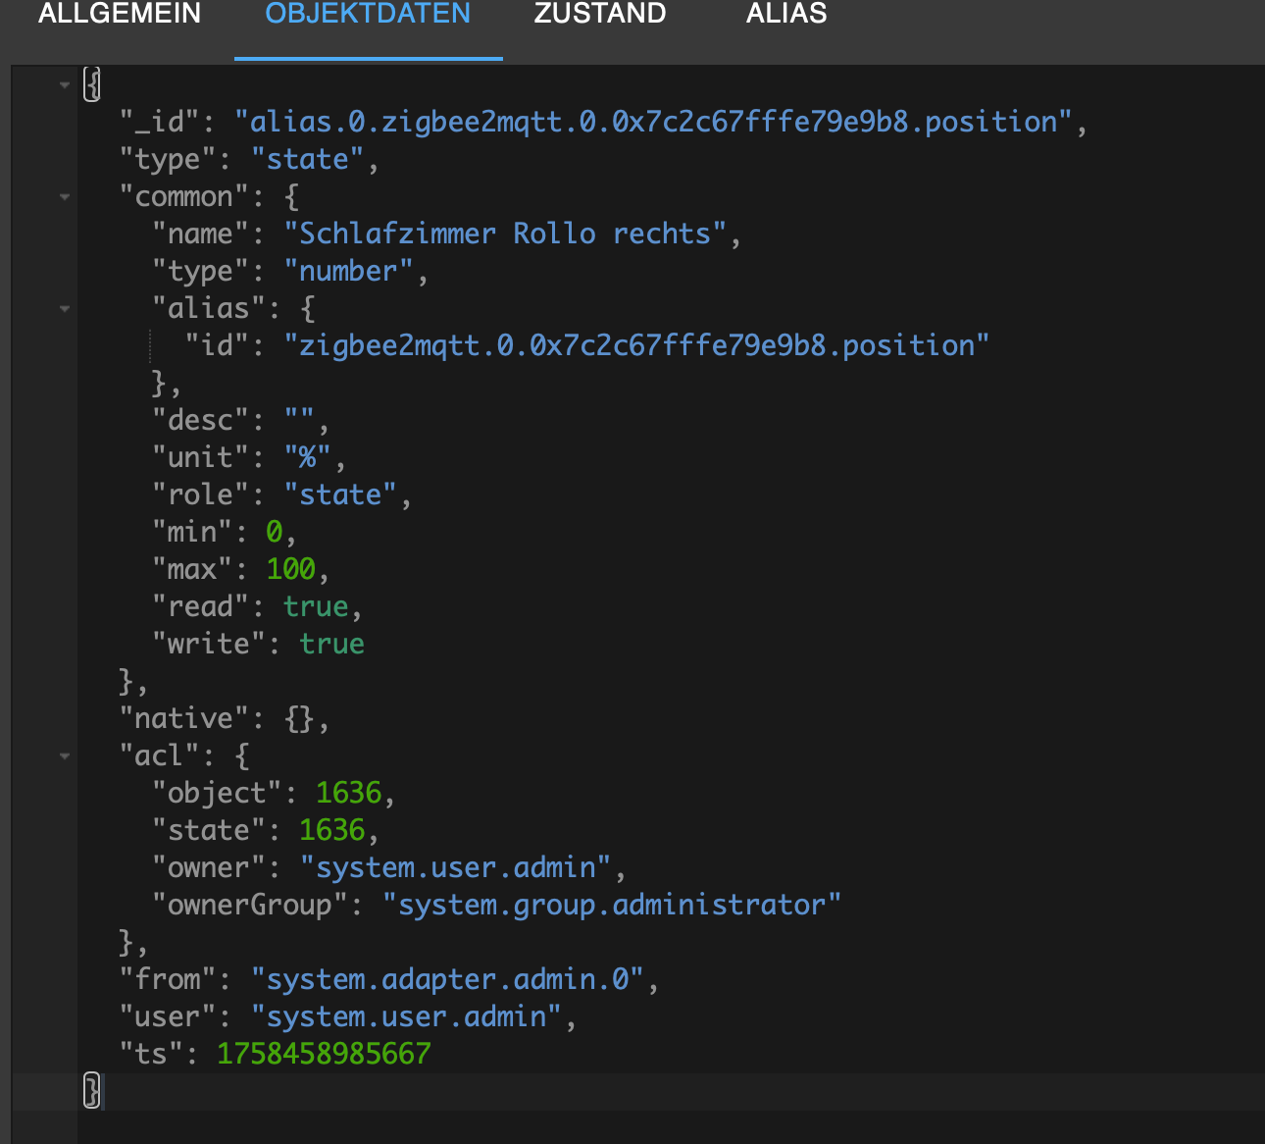The height and width of the screenshot is (1144, 1265).
Task: Click the ts timestamp value 1758458985667
Action: (x=324, y=1054)
